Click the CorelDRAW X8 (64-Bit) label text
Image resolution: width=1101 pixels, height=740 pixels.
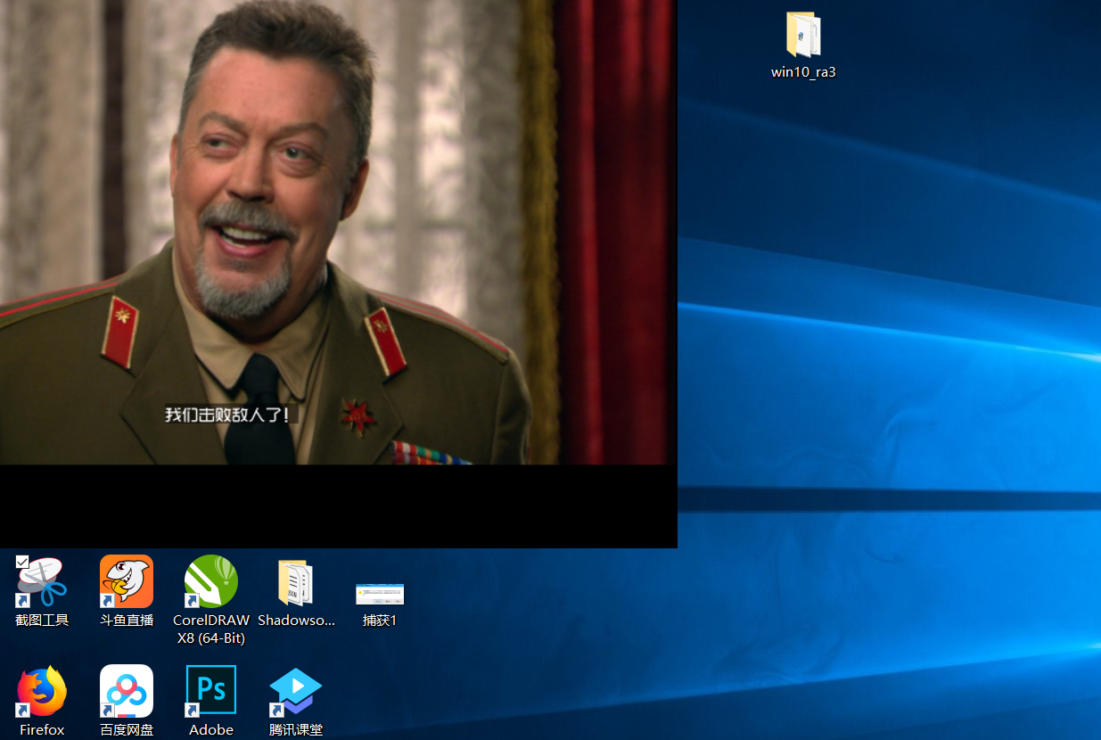(211, 629)
